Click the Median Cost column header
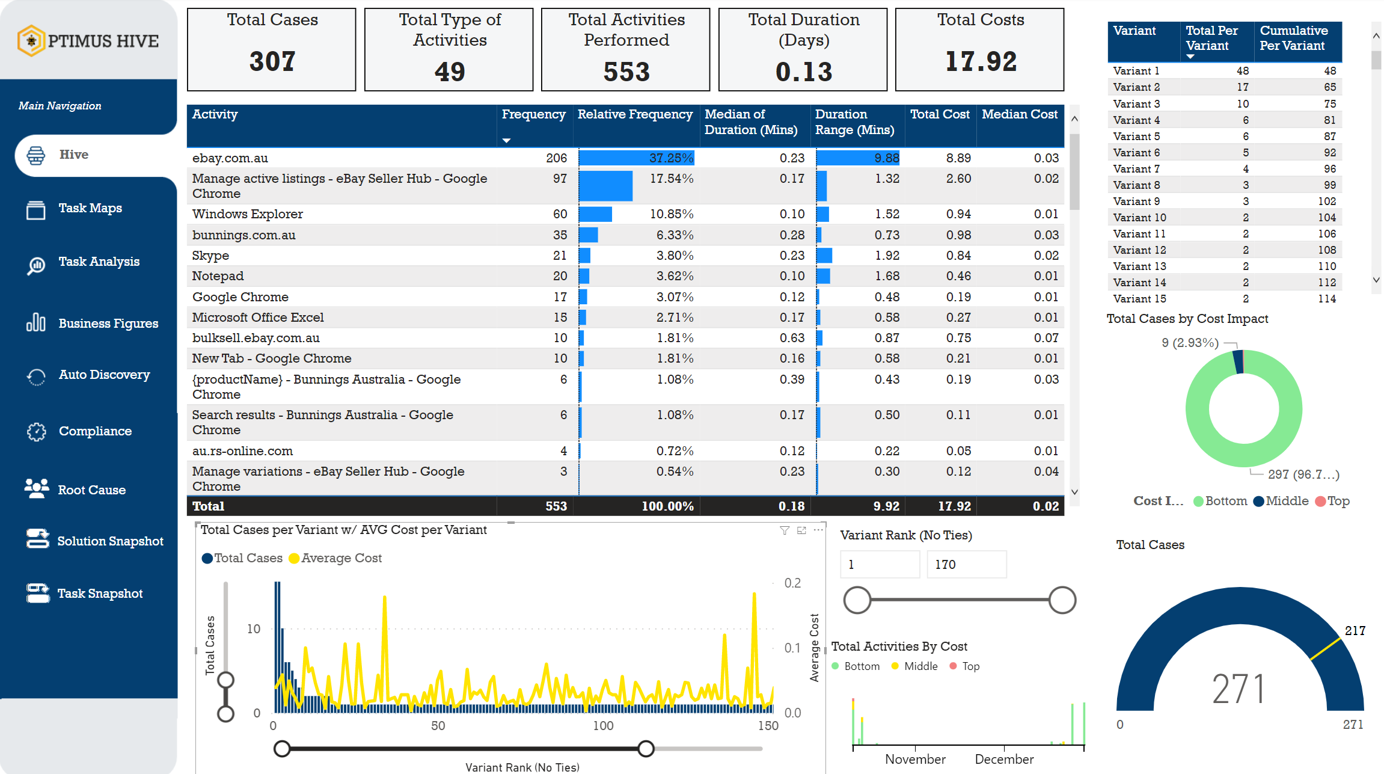This screenshot has height=774, width=1384. [x=1020, y=114]
